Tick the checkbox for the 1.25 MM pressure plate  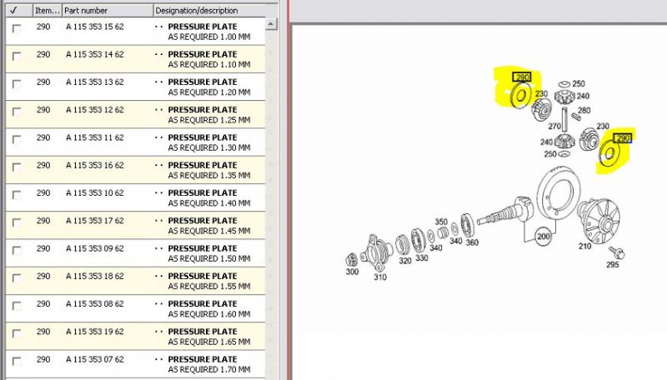click(16, 112)
